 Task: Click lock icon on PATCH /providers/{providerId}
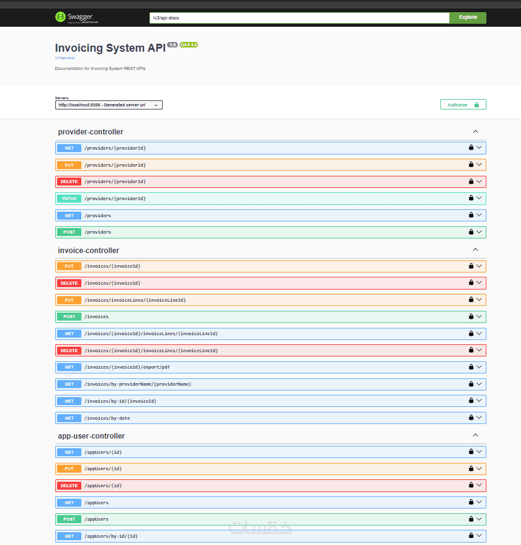pos(471,198)
